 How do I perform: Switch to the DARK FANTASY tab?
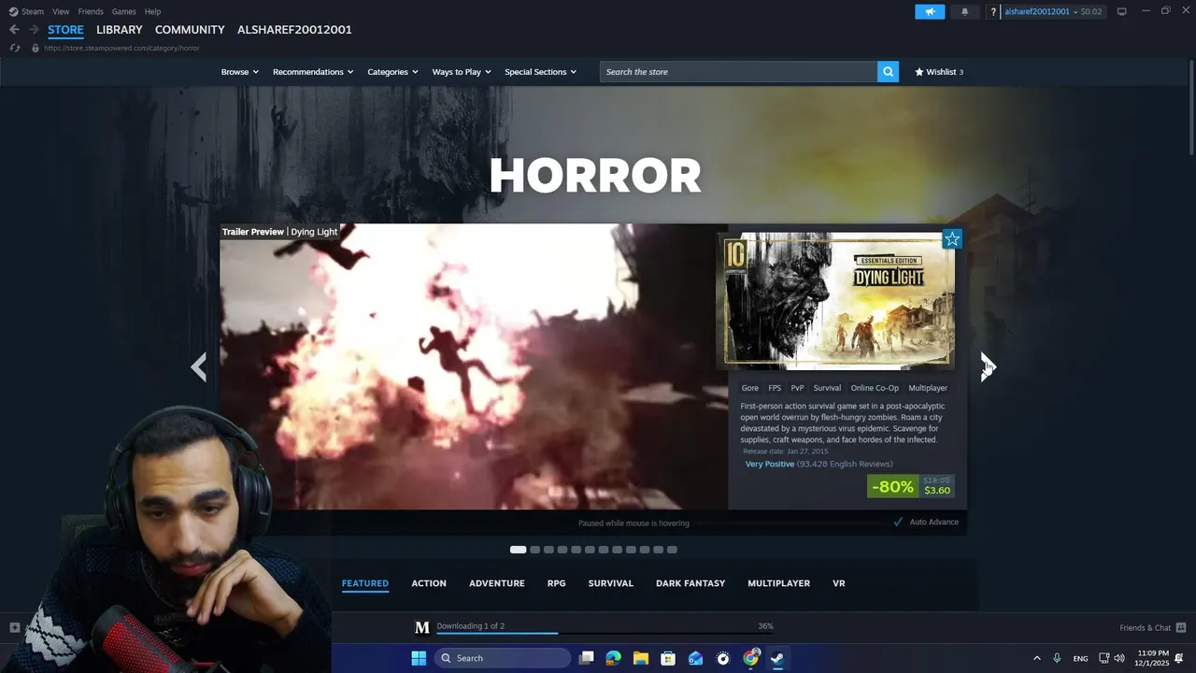(x=691, y=583)
